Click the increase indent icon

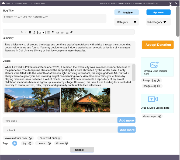(62, 32)
